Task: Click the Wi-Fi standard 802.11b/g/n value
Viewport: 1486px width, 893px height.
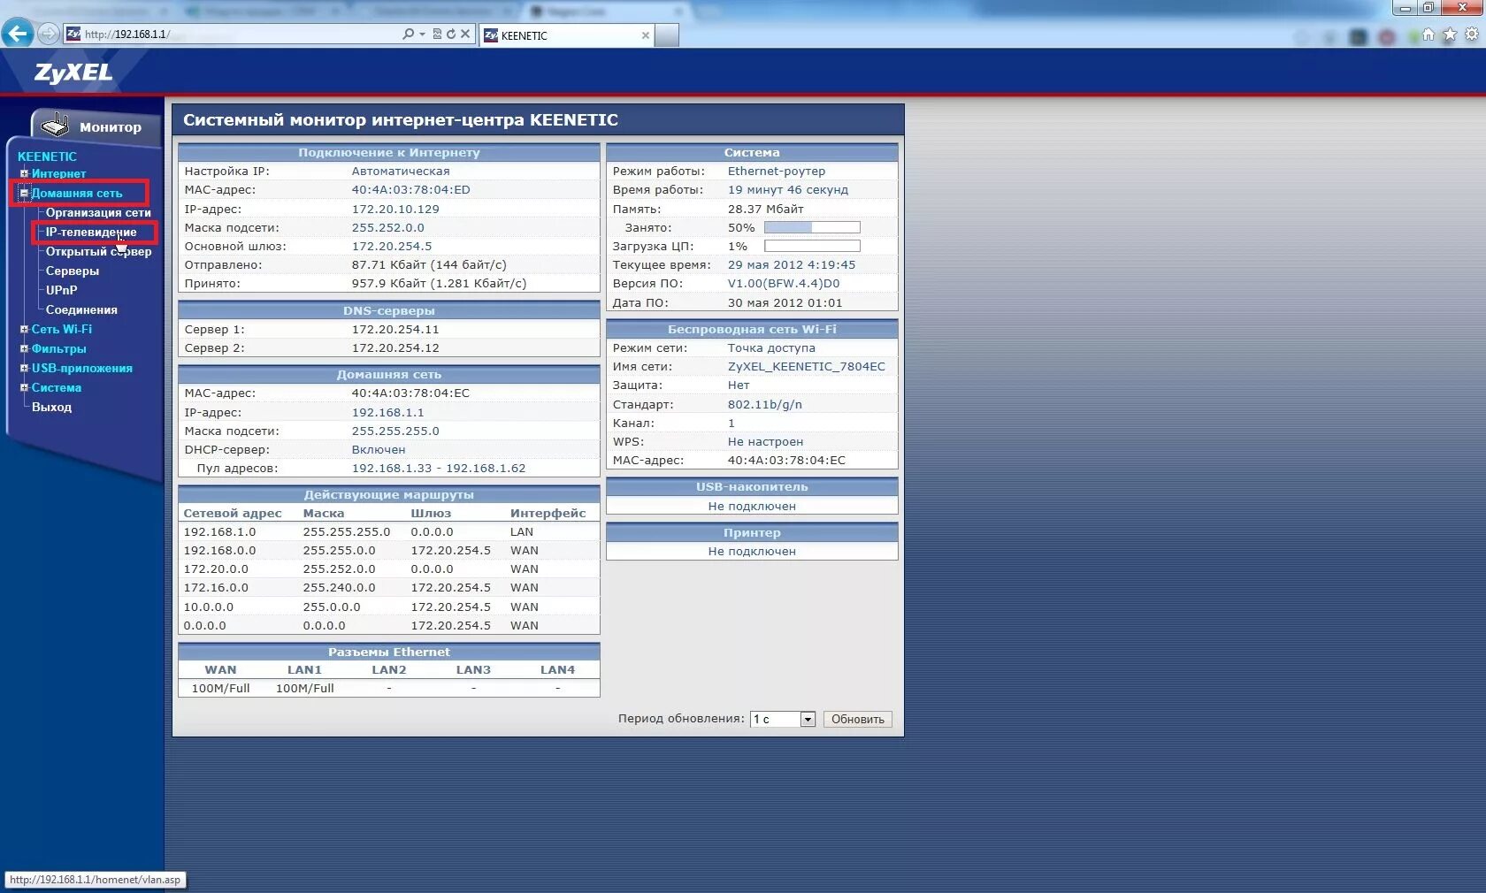Action: point(765,405)
